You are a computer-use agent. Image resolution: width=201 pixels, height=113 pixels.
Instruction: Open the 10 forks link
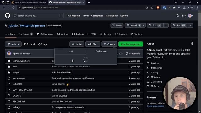(x=153, y=86)
